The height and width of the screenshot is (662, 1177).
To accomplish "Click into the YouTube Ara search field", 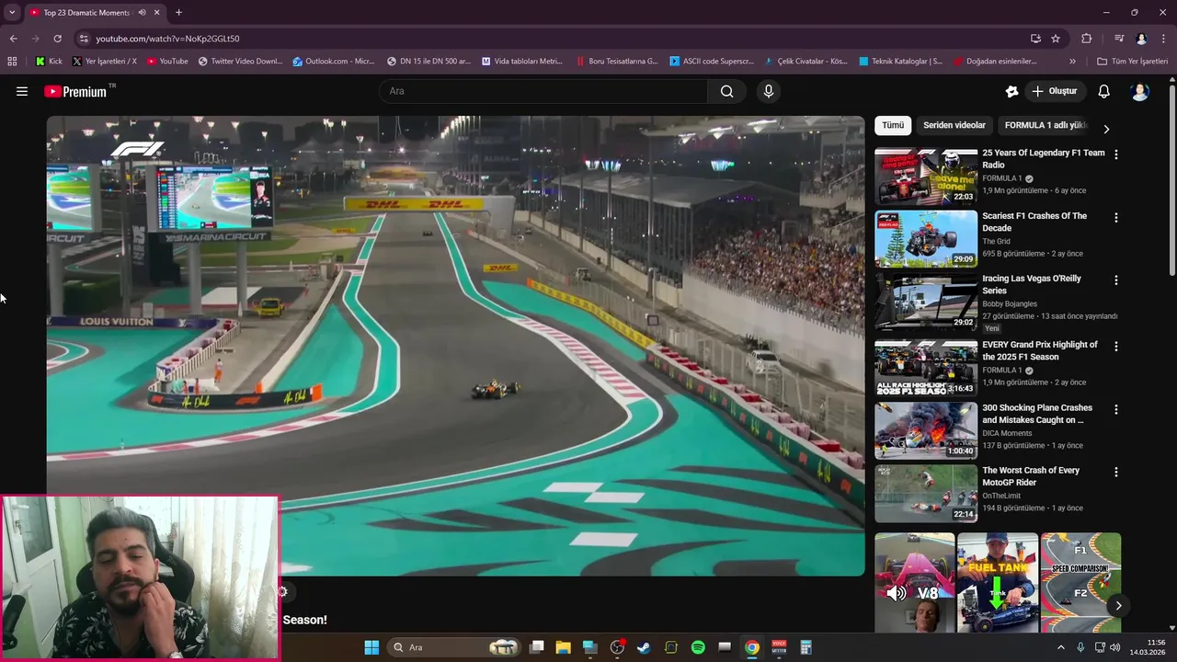I will coord(543,91).
